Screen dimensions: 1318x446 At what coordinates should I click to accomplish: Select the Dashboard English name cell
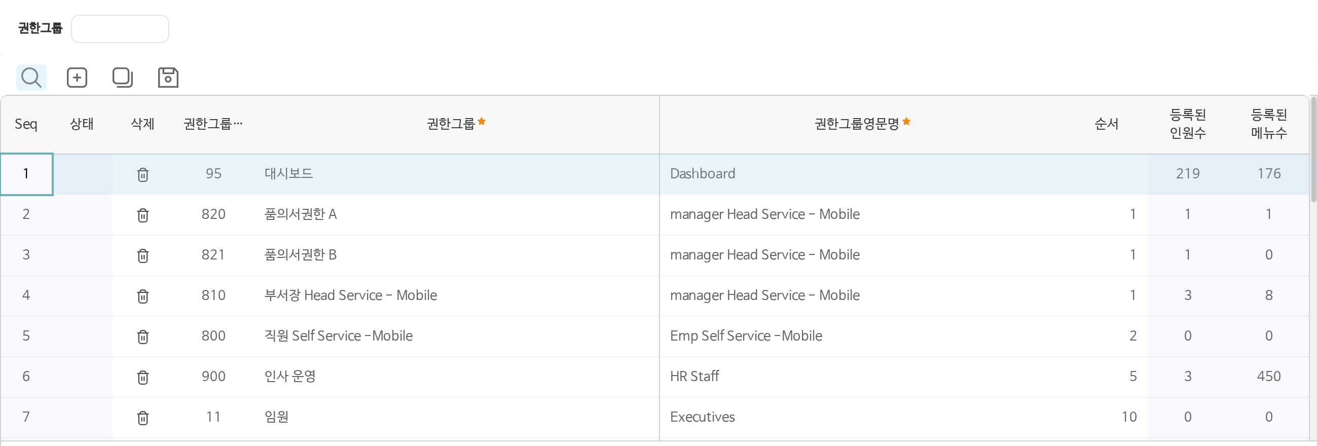tap(862, 174)
